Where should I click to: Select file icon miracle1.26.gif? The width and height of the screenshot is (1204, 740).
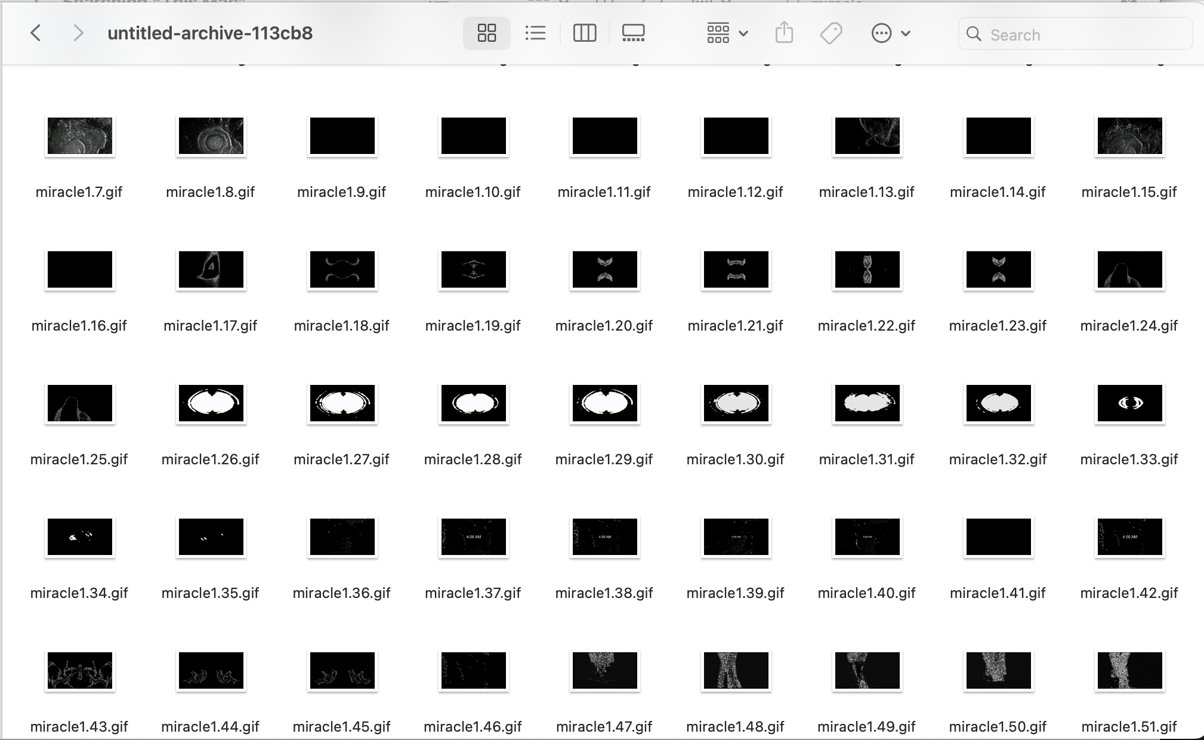coord(211,403)
